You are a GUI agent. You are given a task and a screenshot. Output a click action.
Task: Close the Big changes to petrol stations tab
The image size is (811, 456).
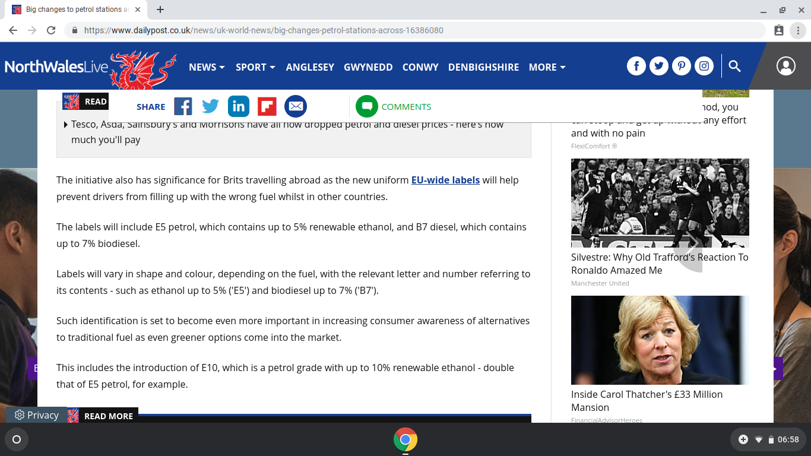[x=138, y=9]
